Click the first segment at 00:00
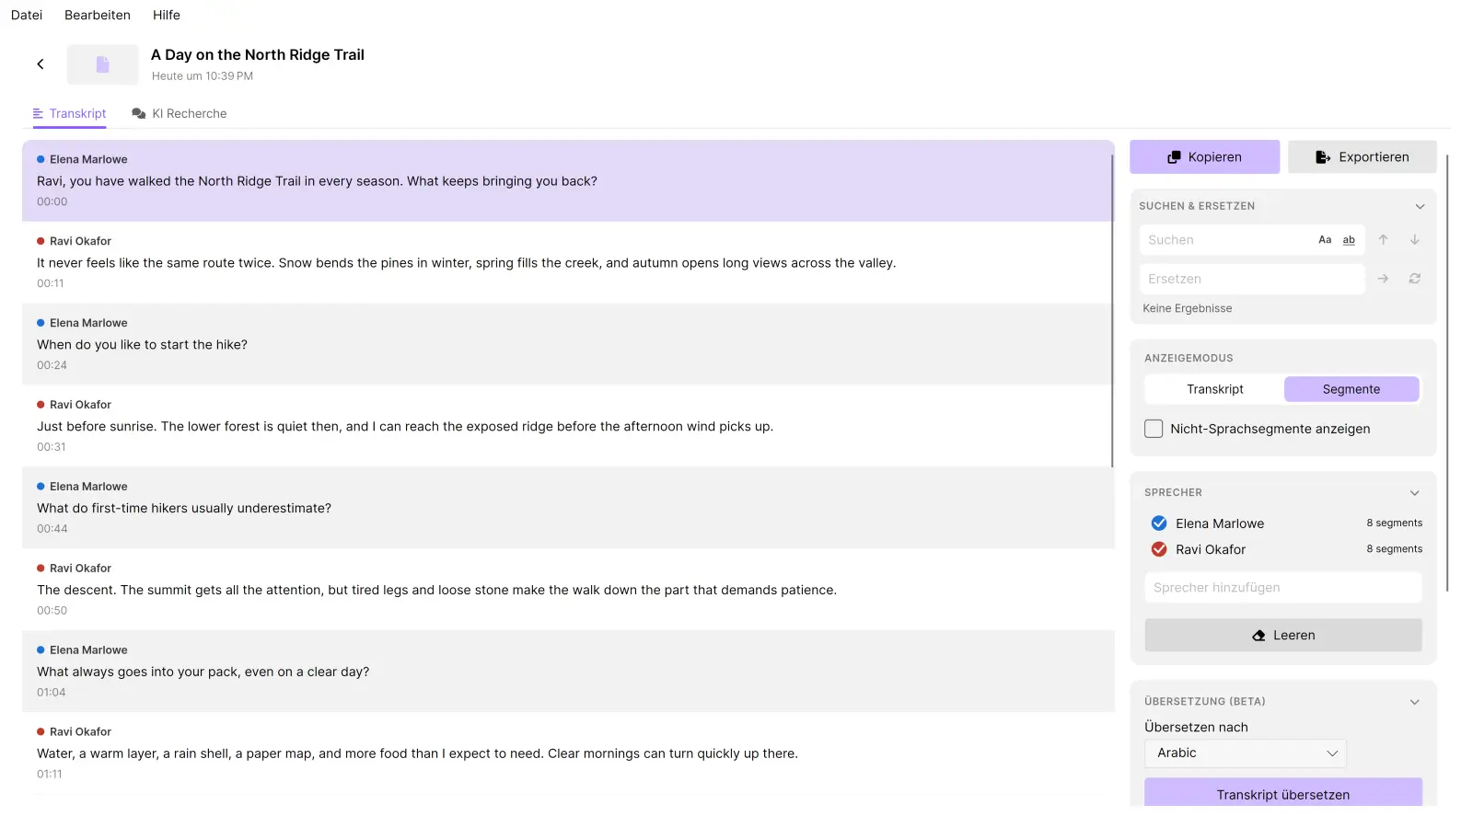The image size is (1473, 828). 568,180
